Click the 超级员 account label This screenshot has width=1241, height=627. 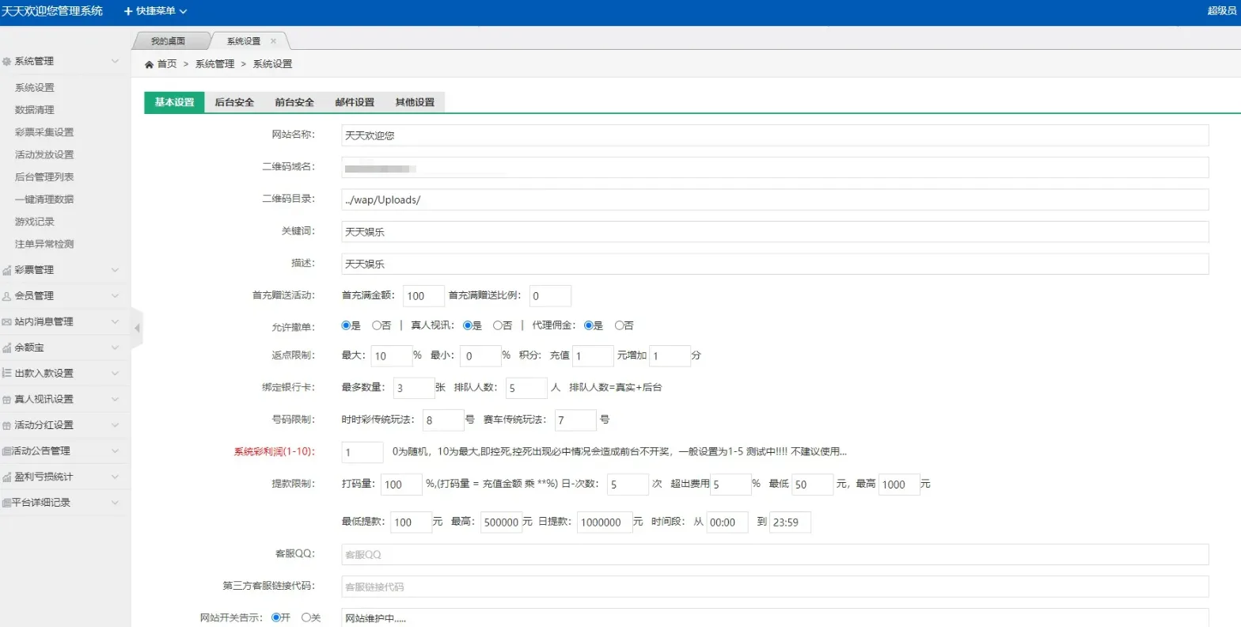pyautogui.click(x=1222, y=11)
